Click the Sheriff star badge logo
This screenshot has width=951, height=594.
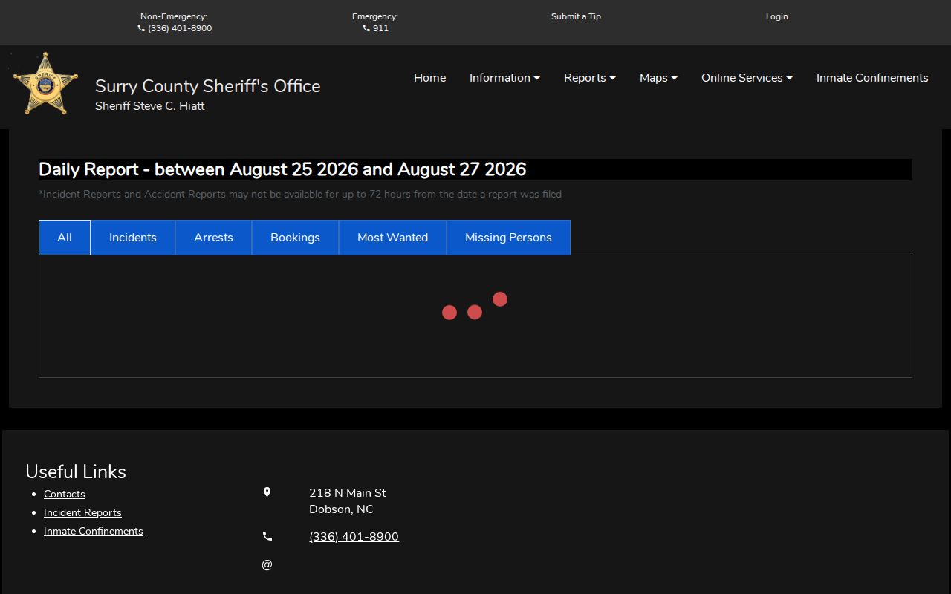coord(45,83)
